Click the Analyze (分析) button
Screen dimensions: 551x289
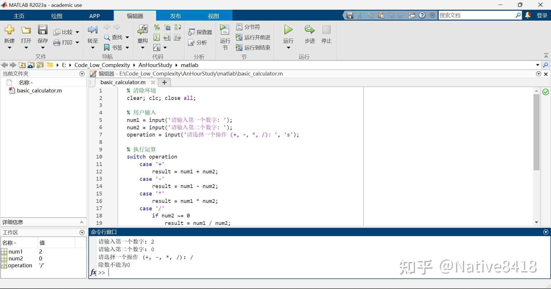pyautogui.click(x=197, y=42)
